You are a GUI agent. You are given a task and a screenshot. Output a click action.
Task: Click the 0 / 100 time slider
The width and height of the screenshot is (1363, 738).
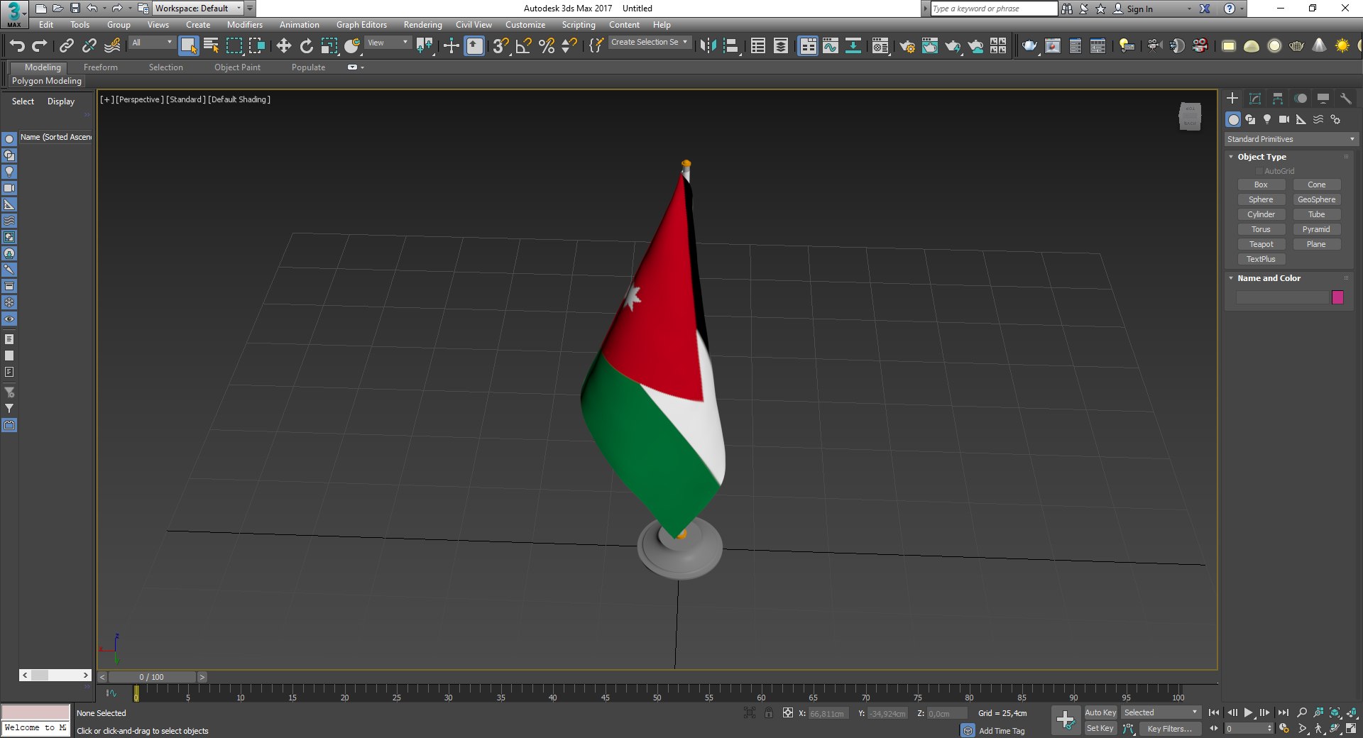click(x=152, y=677)
